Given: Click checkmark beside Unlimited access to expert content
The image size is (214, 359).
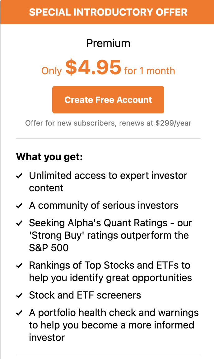Looking at the screenshot, I should tap(19, 176).
